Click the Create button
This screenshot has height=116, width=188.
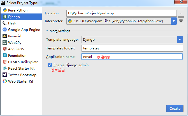tap(175, 108)
